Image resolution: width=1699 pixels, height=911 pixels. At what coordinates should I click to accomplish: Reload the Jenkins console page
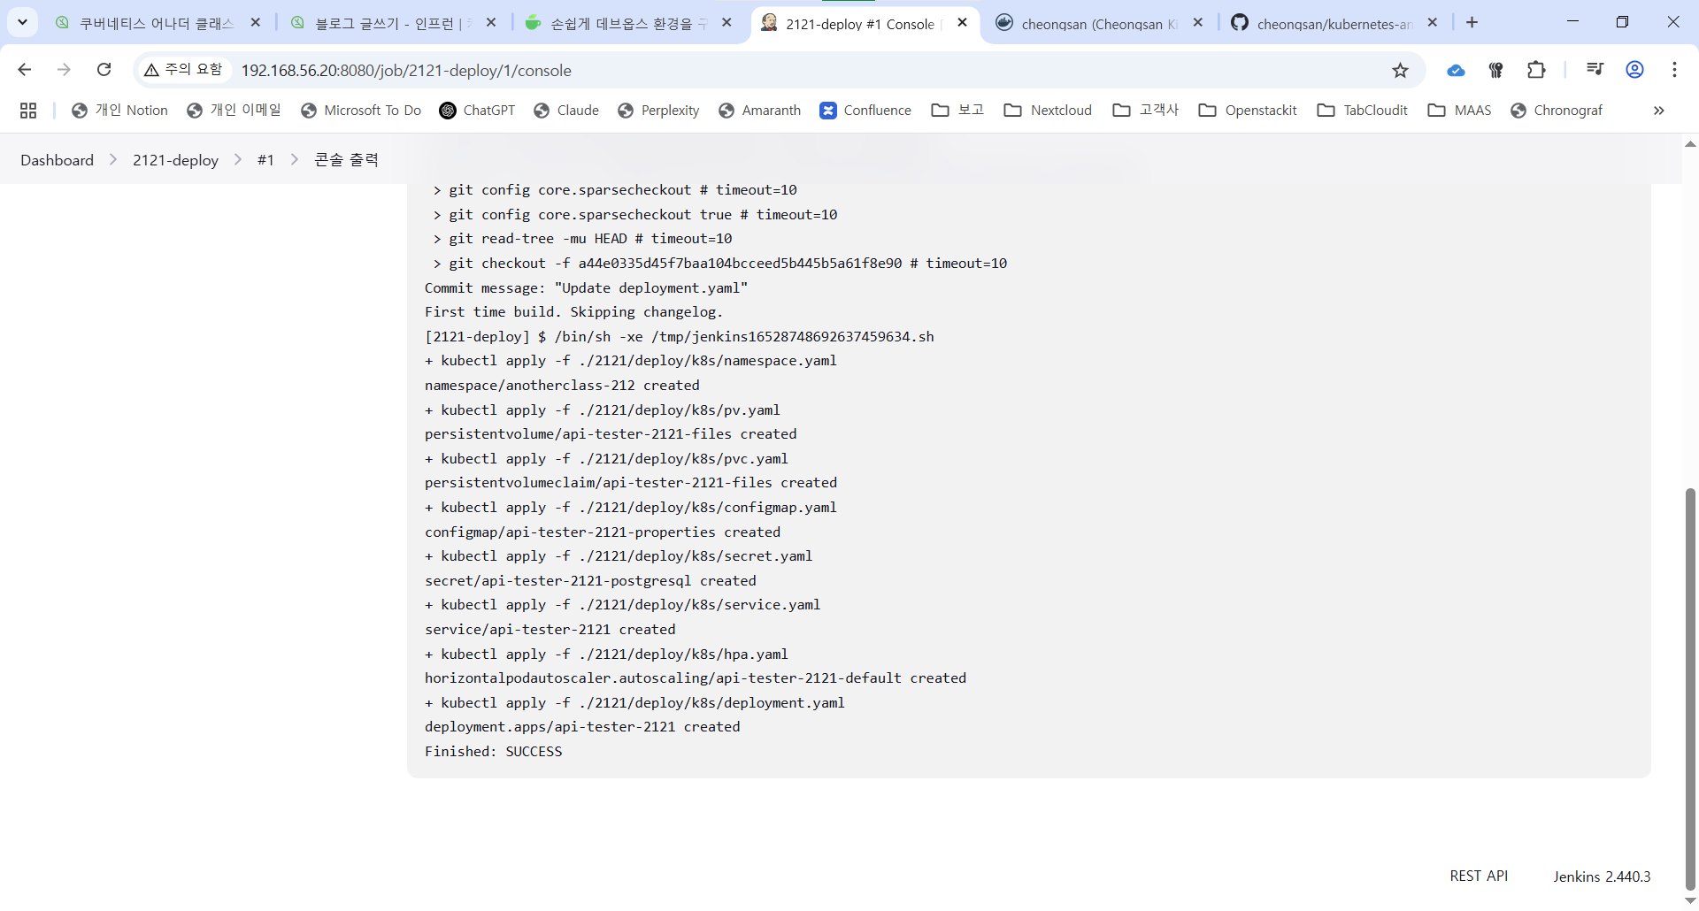coord(104,70)
